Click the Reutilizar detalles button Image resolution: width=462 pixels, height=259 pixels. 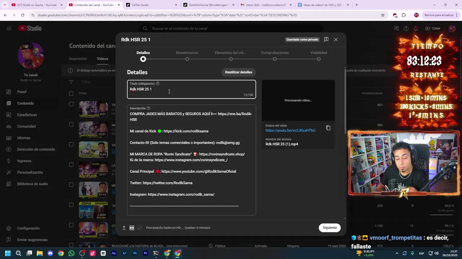pyautogui.click(x=239, y=72)
